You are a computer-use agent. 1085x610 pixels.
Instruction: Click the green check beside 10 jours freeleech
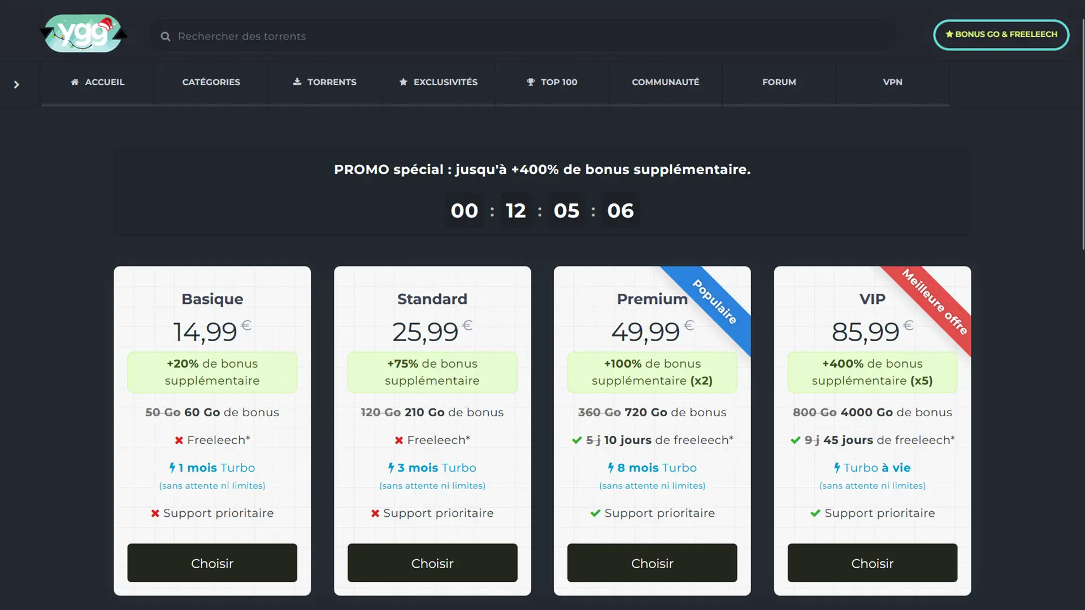[577, 440]
